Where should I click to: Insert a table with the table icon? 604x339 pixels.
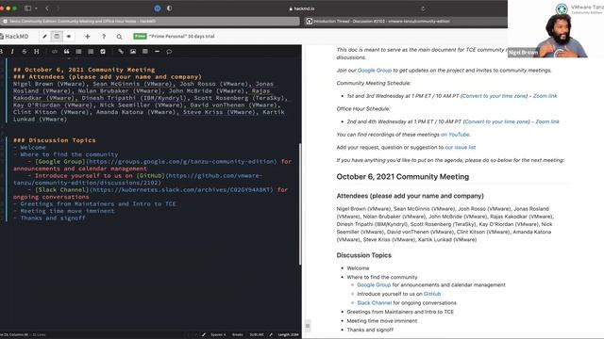tap(144, 52)
